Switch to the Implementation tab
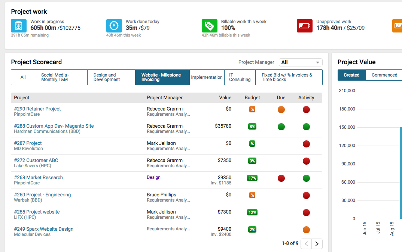402x252 pixels. click(207, 77)
